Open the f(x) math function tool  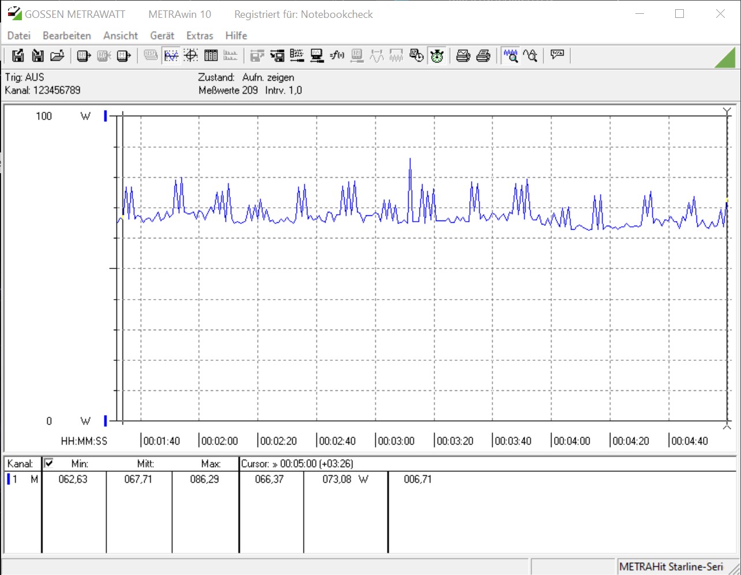(337, 55)
